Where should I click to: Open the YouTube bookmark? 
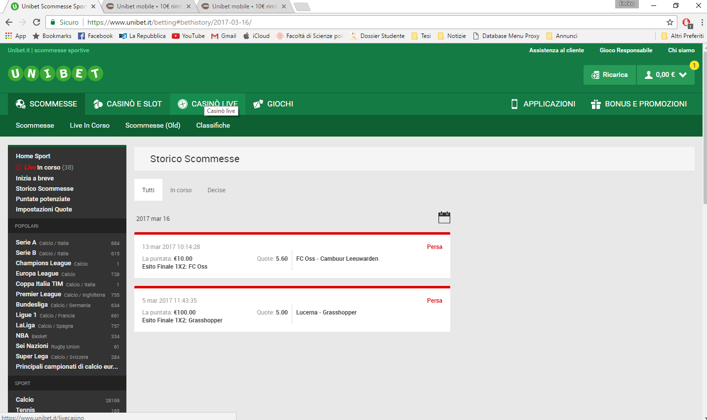click(x=188, y=36)
